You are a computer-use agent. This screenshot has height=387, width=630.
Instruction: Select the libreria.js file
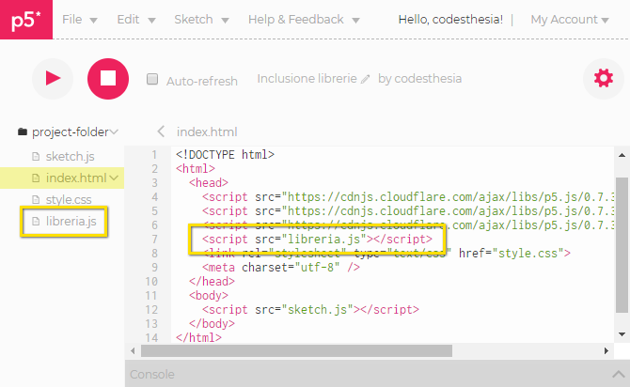pos(71,221)
